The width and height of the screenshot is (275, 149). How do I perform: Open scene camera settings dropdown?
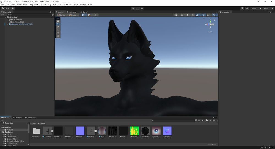tap(209, 15)
